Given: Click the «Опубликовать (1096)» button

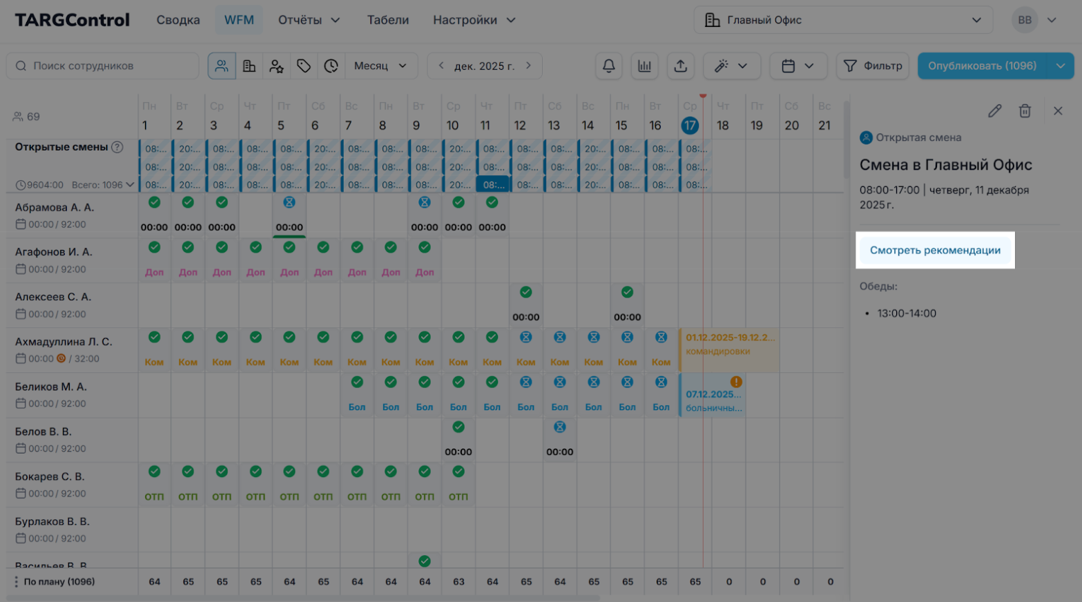Looking at the screenshot, I should point(982,66).
